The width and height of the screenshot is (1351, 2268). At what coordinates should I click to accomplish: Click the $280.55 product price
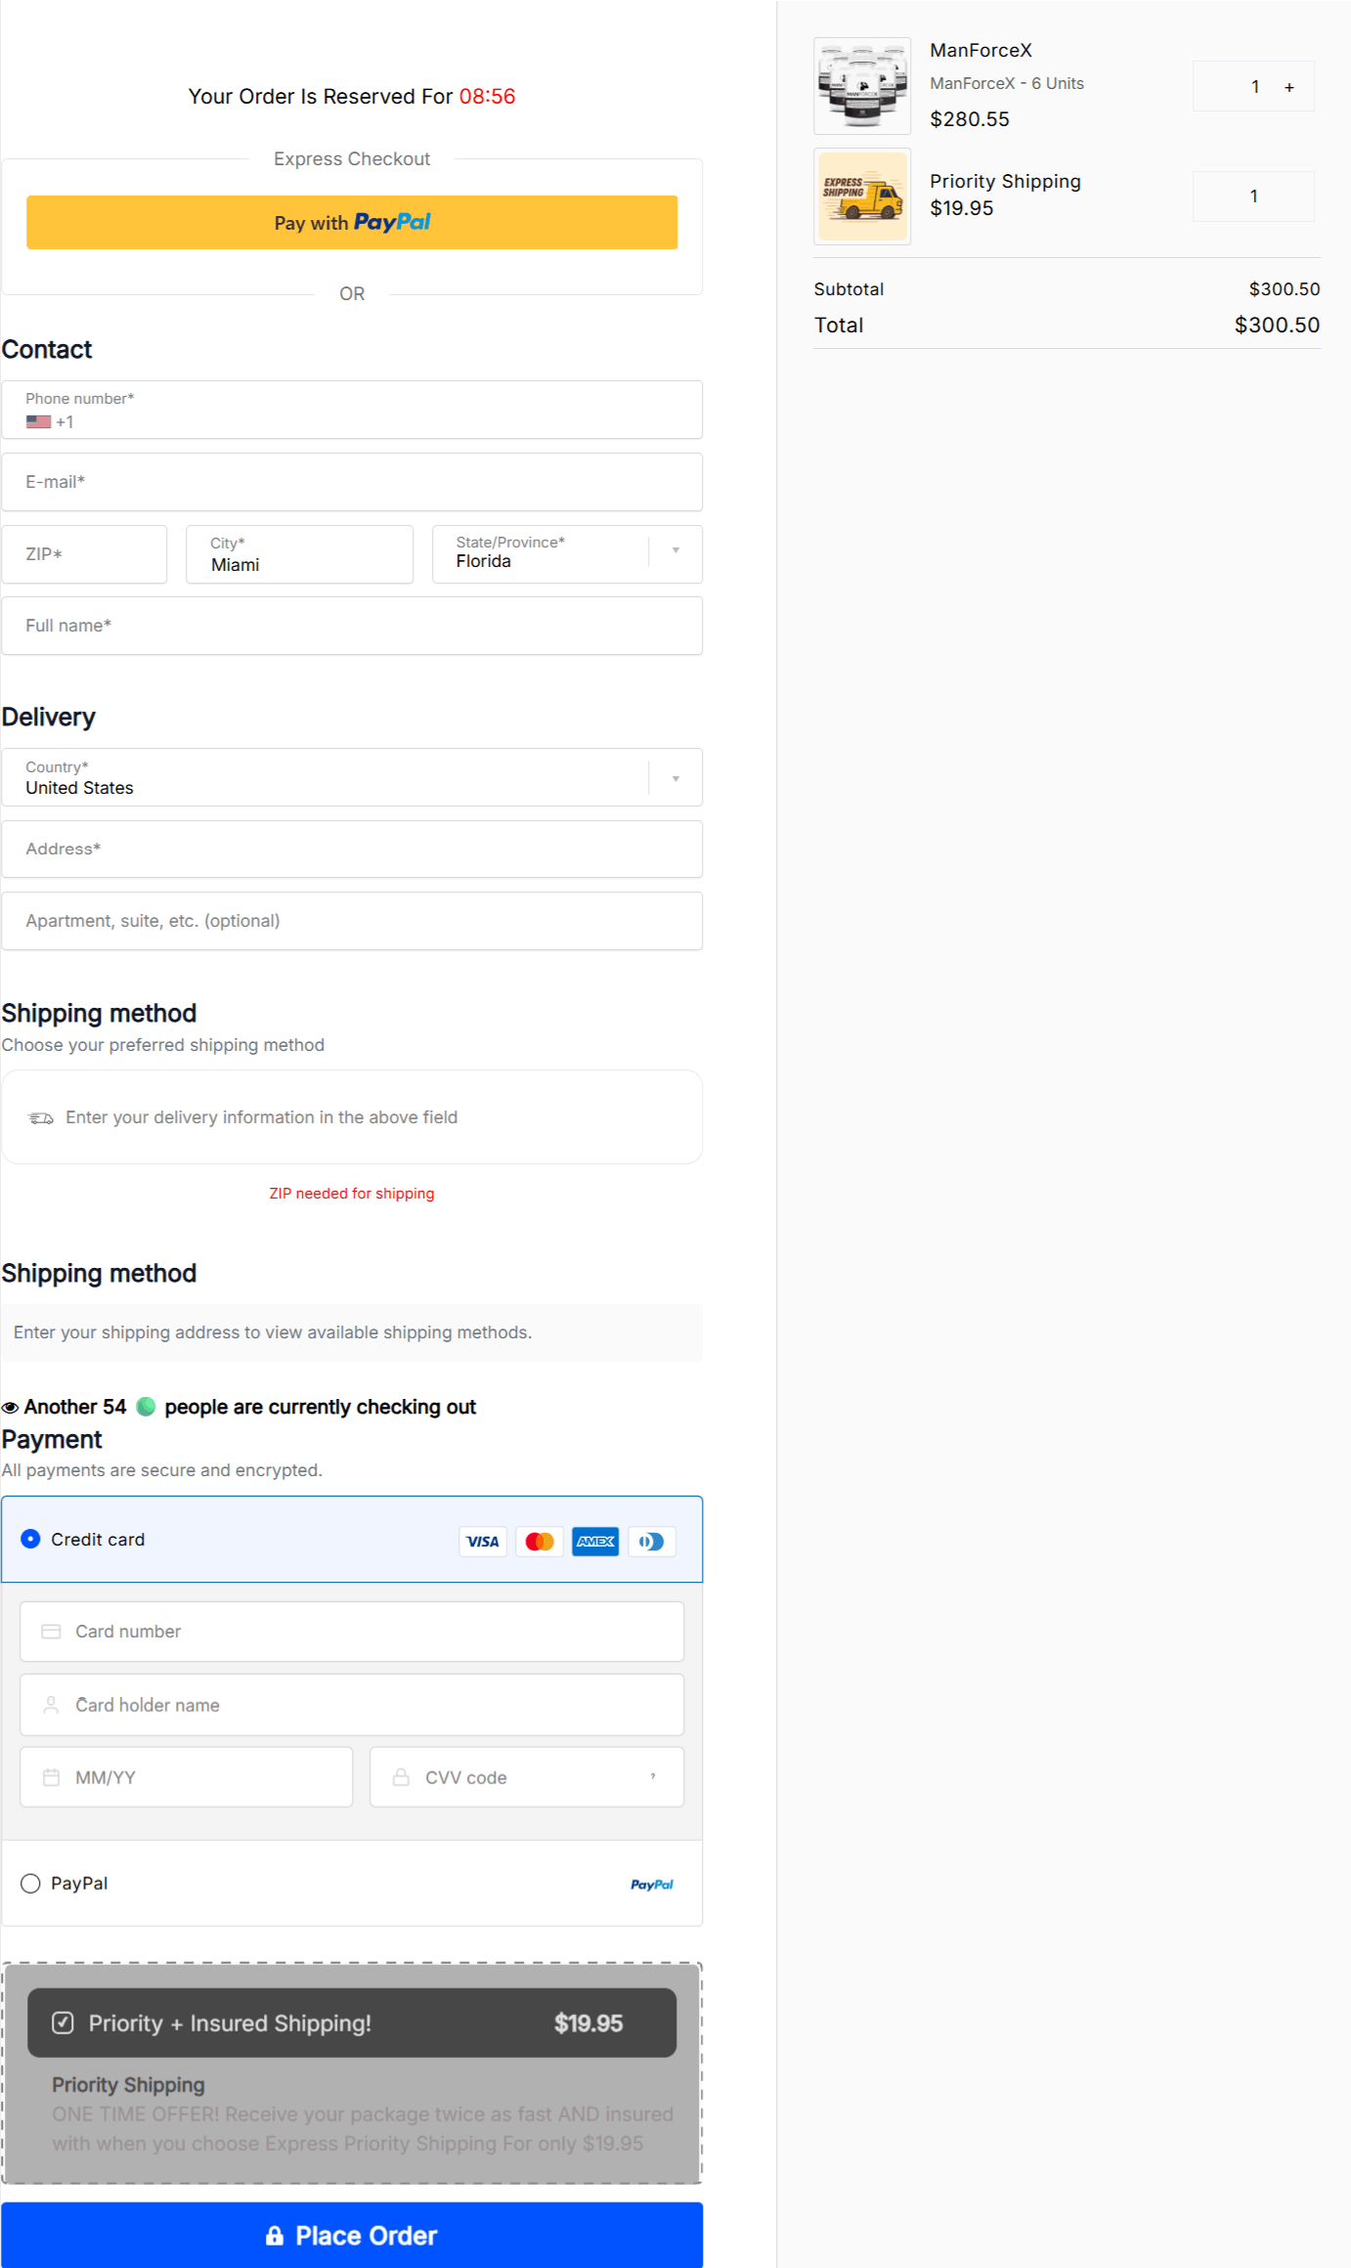[x=970, y=119]
